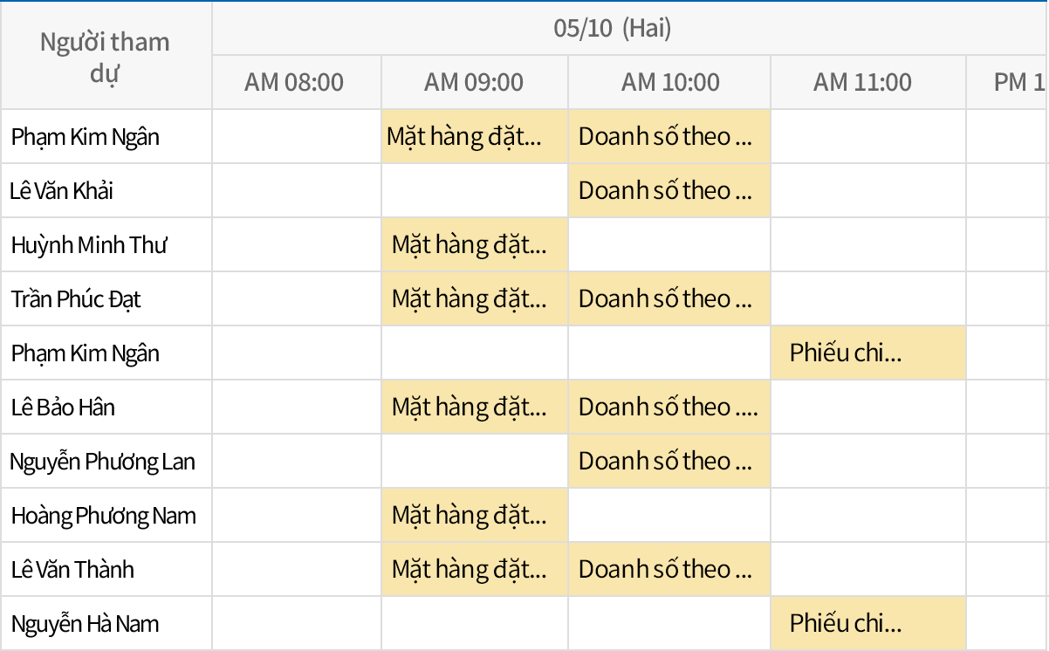Click Huỳnh Minh Thư's empty 11:00 slot
Screen dimensions: 1049x651
coord(867,244)
